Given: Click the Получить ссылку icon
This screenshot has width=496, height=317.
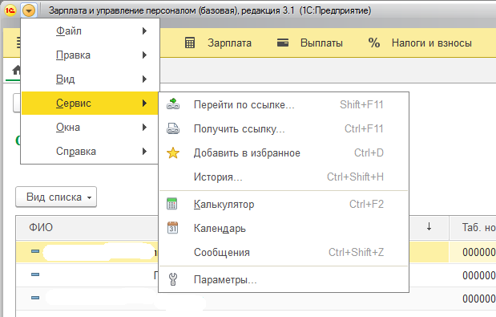Looking at the screenshot, I should pyautogui.click(x=173, y=128).
